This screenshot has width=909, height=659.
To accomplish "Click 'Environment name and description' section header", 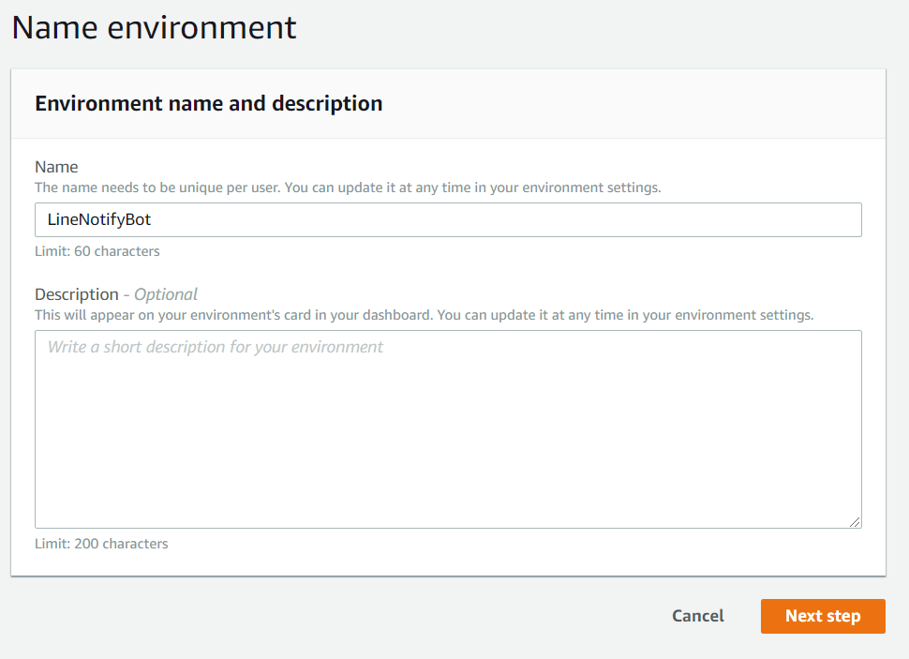I will (x=208, y=103).
